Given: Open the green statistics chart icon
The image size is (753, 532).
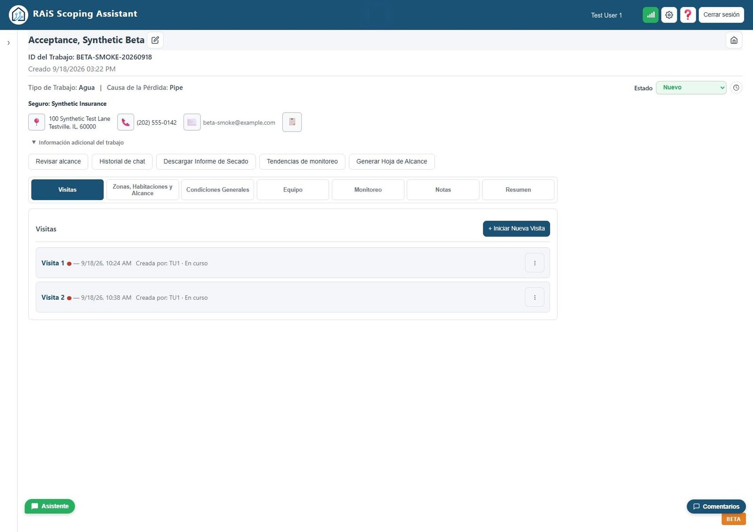Looking at the screenshot, I should (650, 15).
